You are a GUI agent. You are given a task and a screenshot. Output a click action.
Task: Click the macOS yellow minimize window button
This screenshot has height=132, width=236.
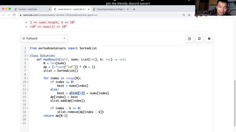tap(6, 9)
